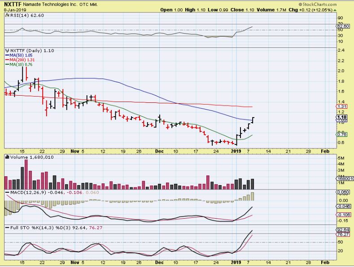Click the RSI(14) legend line icon
The height and width of the screenshot is (267, 354).
[x=8, y=15]
